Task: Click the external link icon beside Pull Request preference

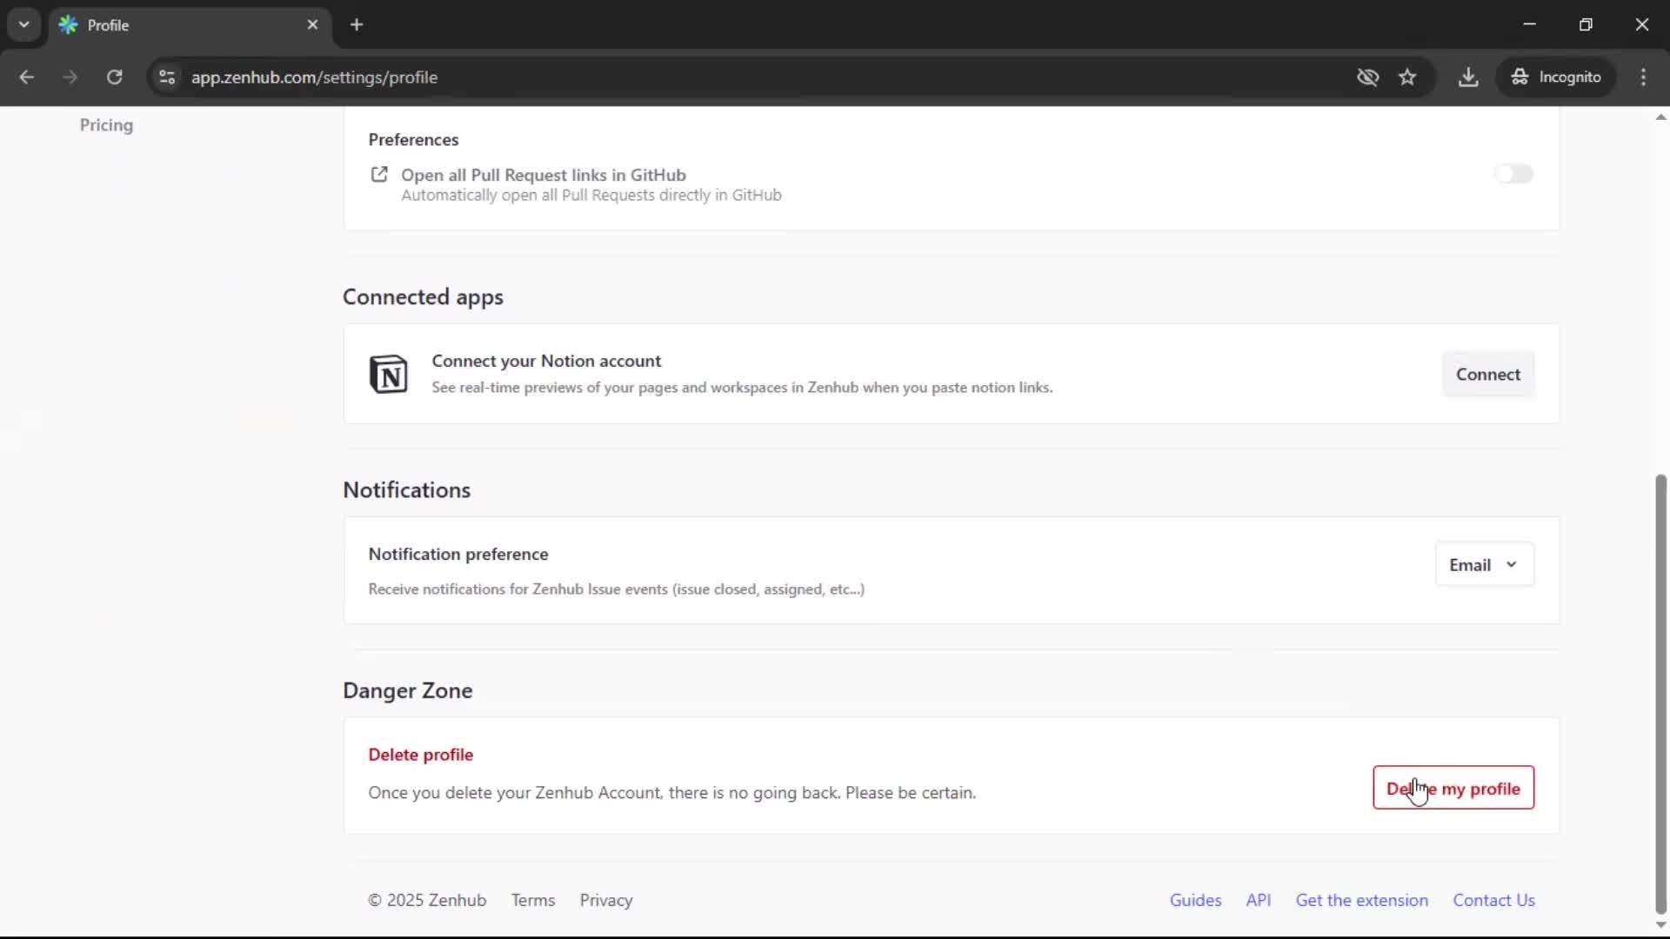Action: pos(379,175)
